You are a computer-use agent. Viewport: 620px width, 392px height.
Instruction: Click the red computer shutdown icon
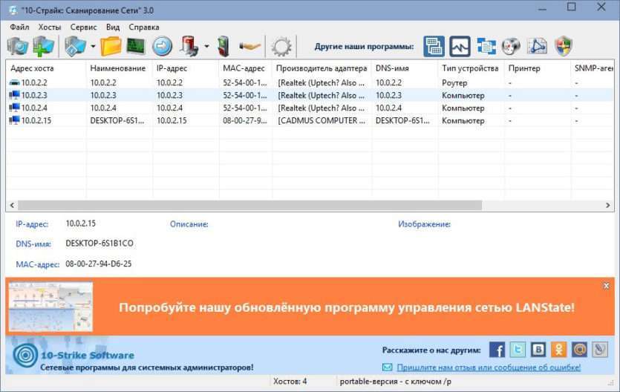[189, 46]
